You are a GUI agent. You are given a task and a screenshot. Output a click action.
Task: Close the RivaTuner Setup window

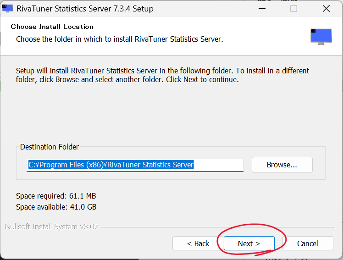point(326,9)
